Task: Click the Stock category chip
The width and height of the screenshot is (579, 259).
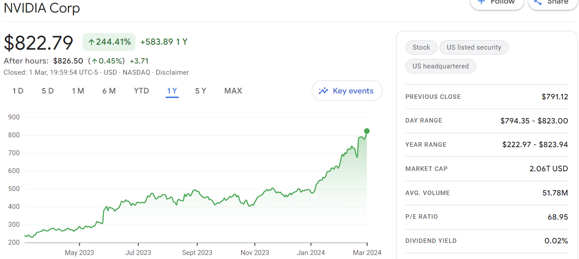Action: [x=421, y=47]
